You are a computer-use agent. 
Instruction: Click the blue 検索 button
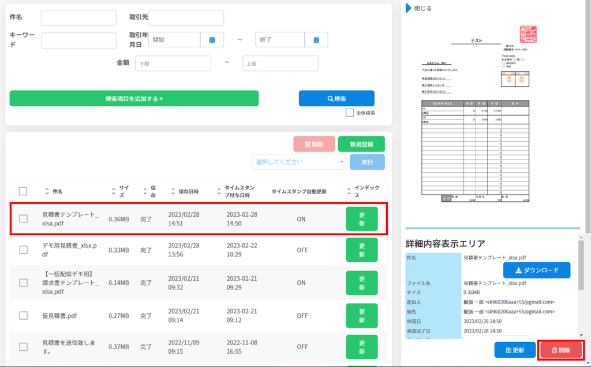(336, 99)
